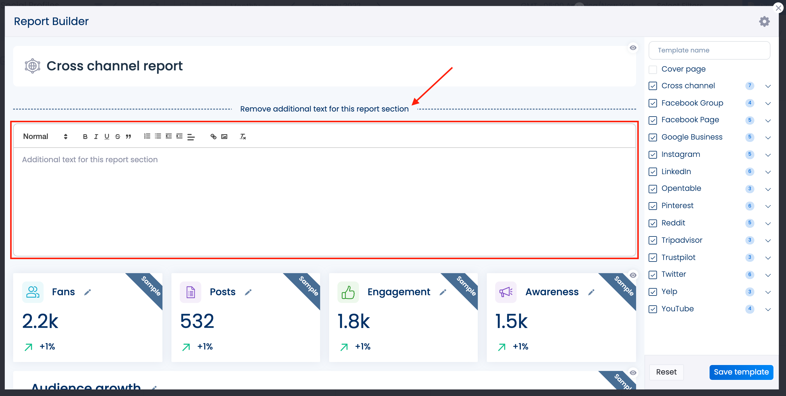Select the Twitter label in the list
Screen dimensions: 786x396
(x=673, y=274)
